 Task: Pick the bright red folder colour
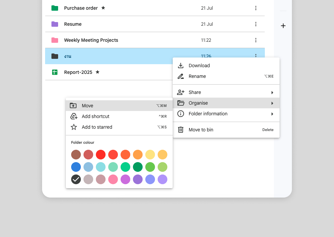[101, 155]
